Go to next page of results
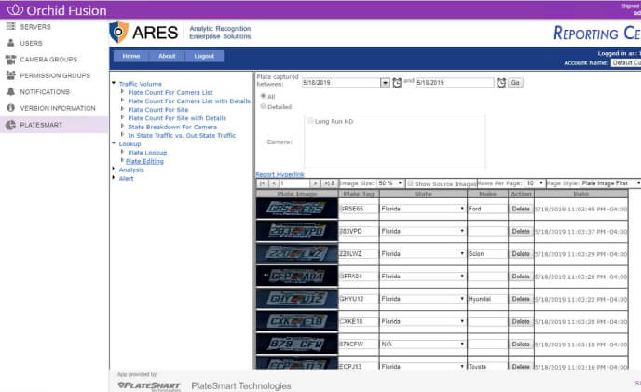 point(314,183)
